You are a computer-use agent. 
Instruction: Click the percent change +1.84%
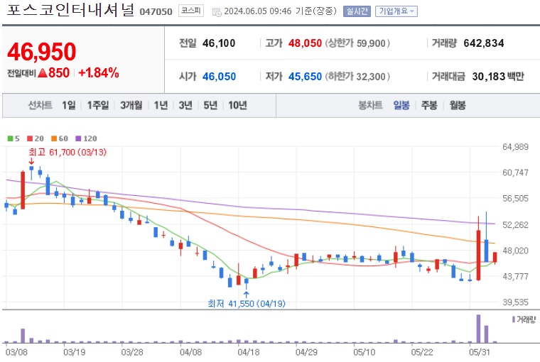point(99,73)
